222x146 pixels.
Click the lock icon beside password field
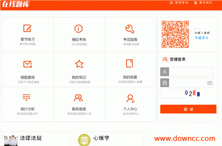click(165, 83)
